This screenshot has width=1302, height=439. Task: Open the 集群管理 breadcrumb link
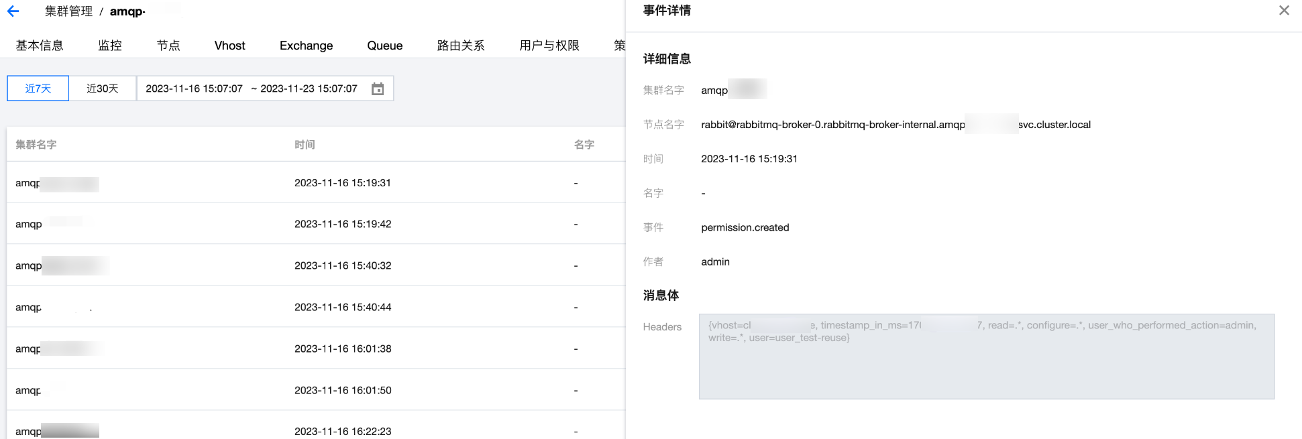point(68,11)
